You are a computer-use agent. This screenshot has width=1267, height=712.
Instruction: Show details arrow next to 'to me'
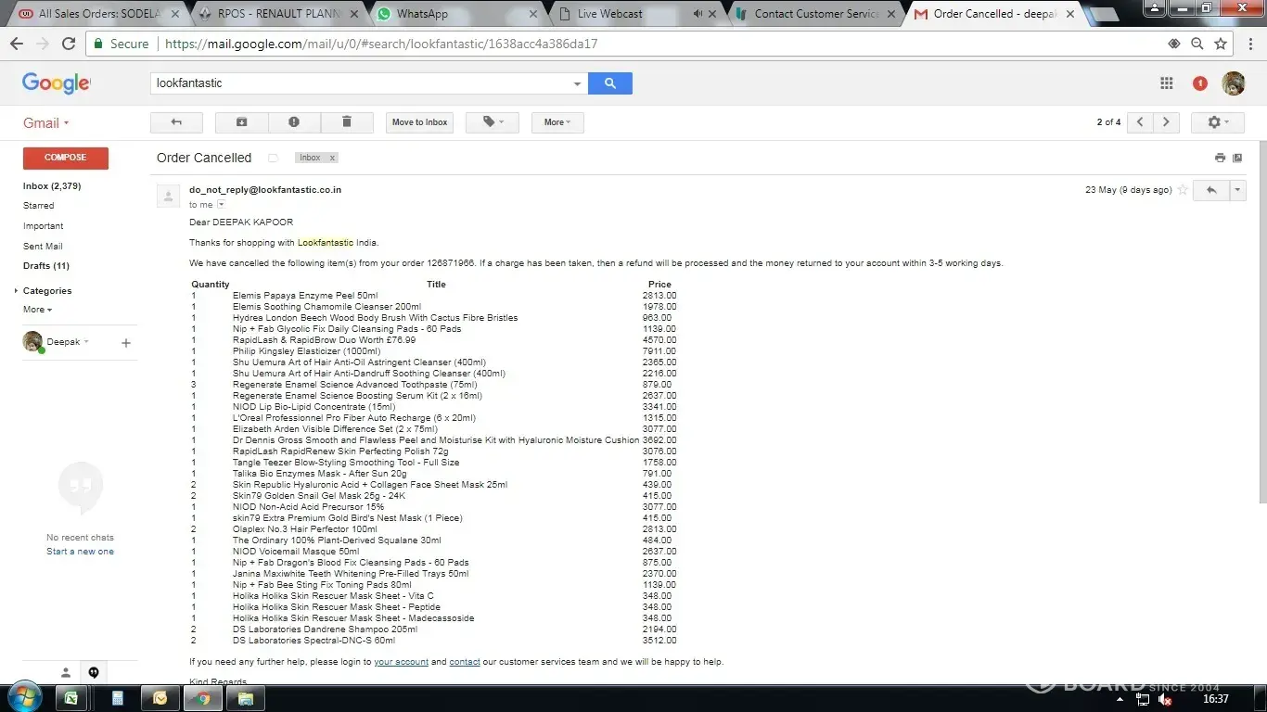221,205
